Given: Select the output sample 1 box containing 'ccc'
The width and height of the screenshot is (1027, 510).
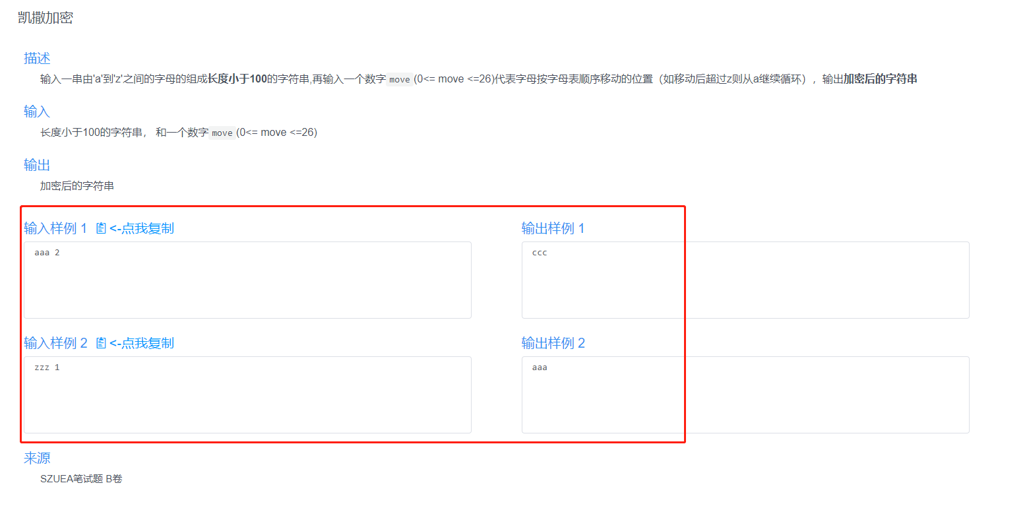Looking at the screenshot, I should click(x=745, y=280).
